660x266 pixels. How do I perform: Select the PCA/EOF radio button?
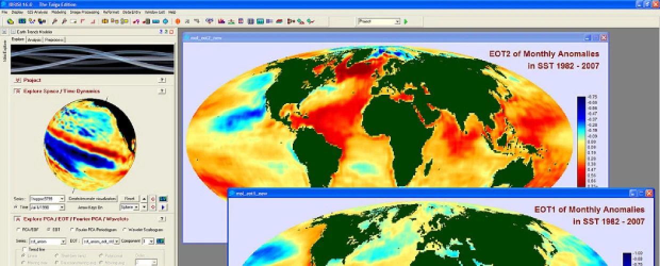[19, 229]
